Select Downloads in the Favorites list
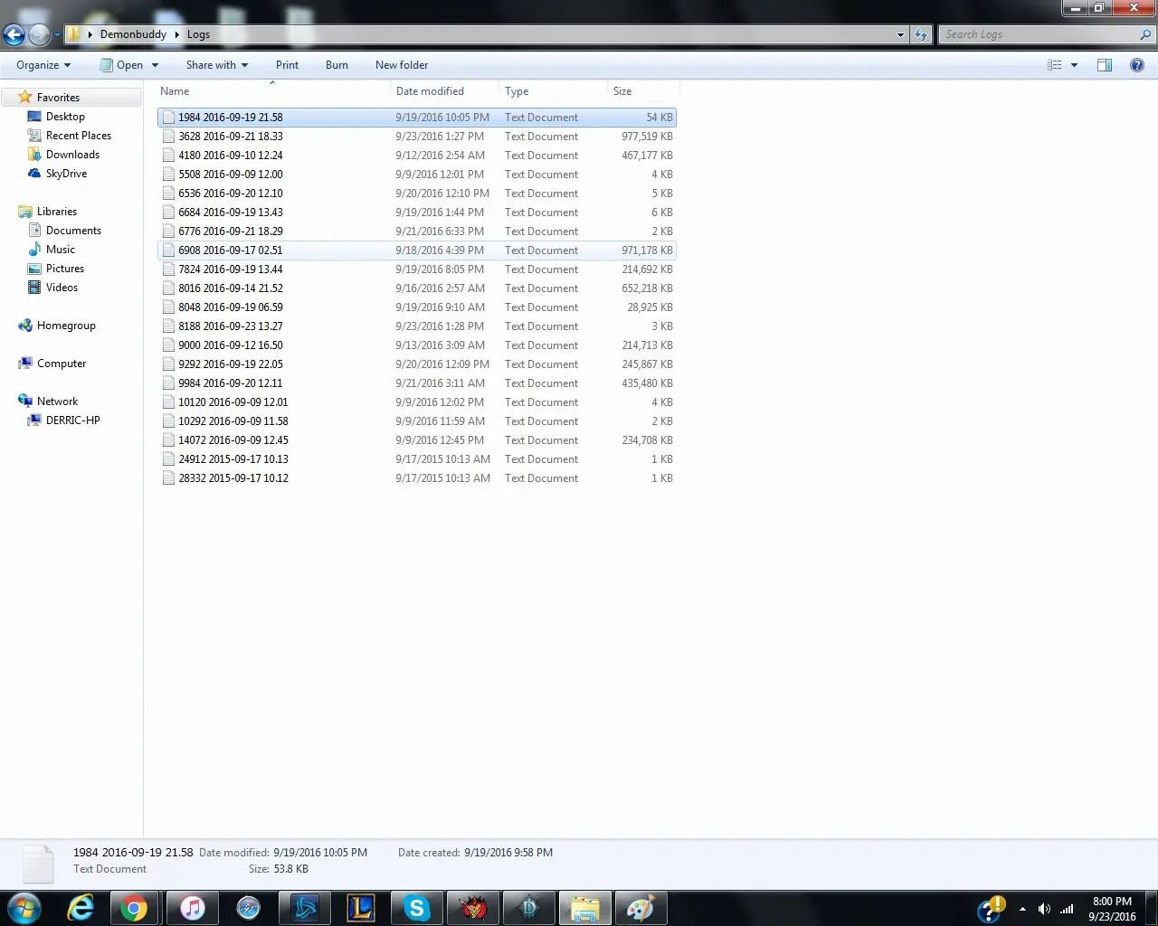Screen dimensions: 1158x926 72,155
